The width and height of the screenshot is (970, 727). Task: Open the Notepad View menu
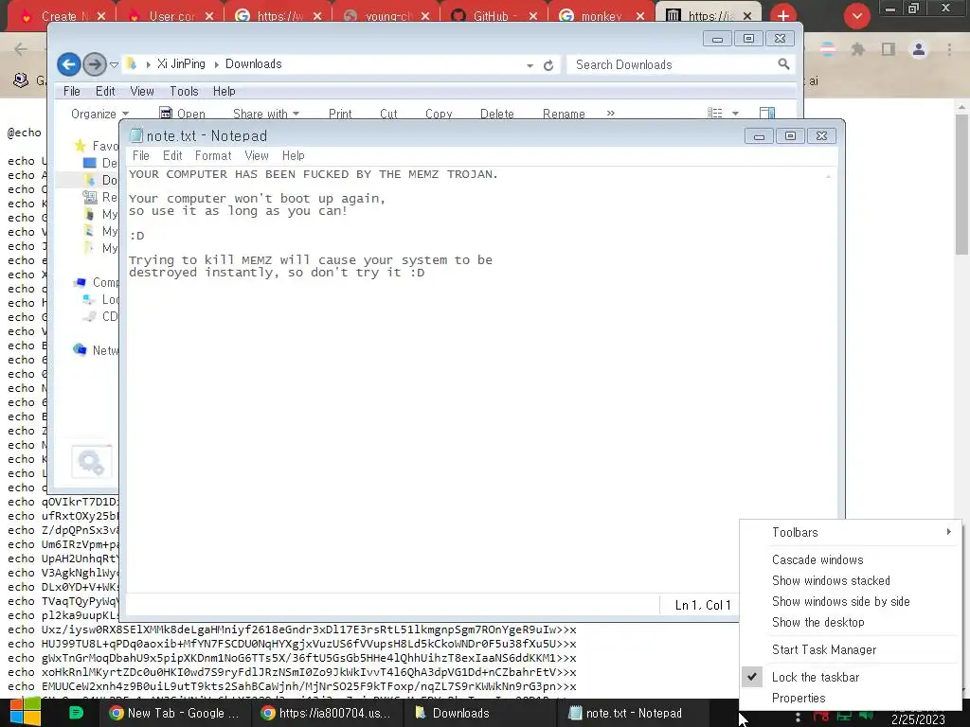pos(256,156)
